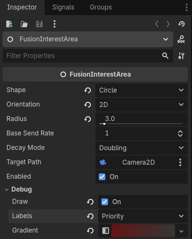Reset the Radius property
The height and width of the screenshot is (239, 192).
(87, 119)
